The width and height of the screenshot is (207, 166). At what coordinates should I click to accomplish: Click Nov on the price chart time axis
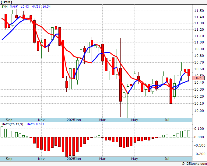(41, 120)
